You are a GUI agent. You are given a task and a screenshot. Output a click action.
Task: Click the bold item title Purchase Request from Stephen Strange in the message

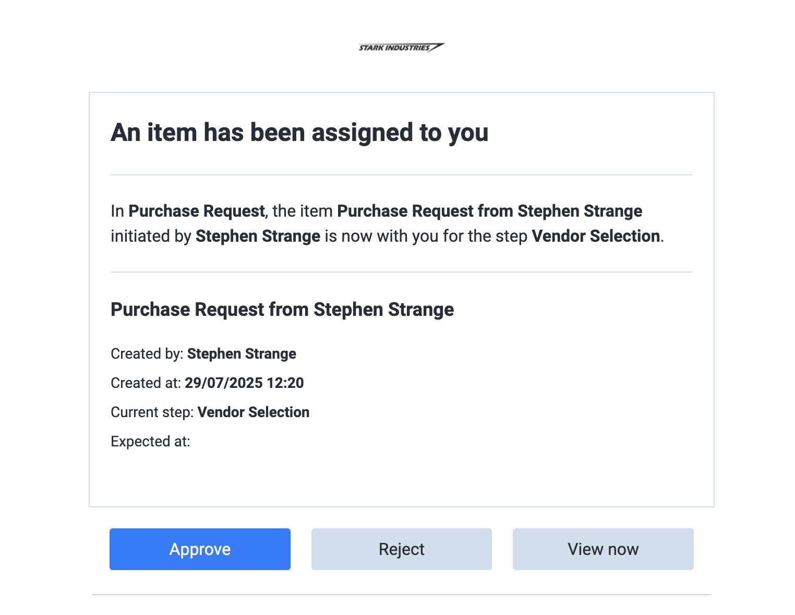tap(490, 211)
